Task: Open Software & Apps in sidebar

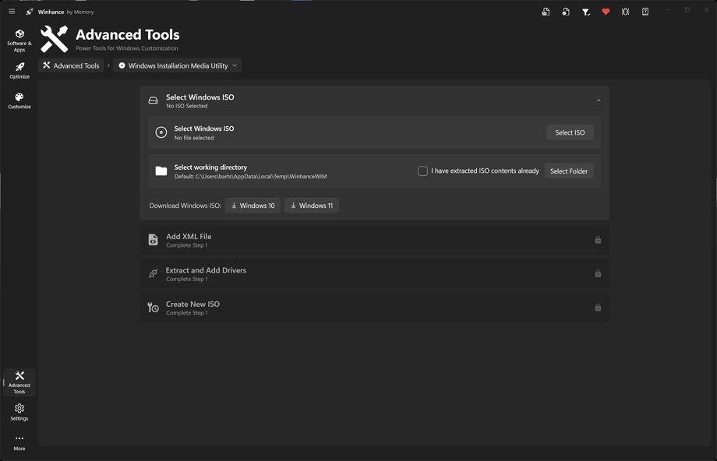Action: (x=19, y=40)
